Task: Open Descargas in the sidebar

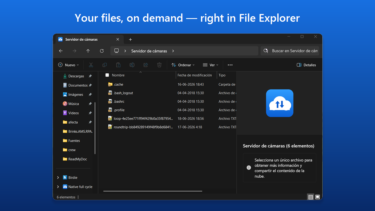Action: 76,76
